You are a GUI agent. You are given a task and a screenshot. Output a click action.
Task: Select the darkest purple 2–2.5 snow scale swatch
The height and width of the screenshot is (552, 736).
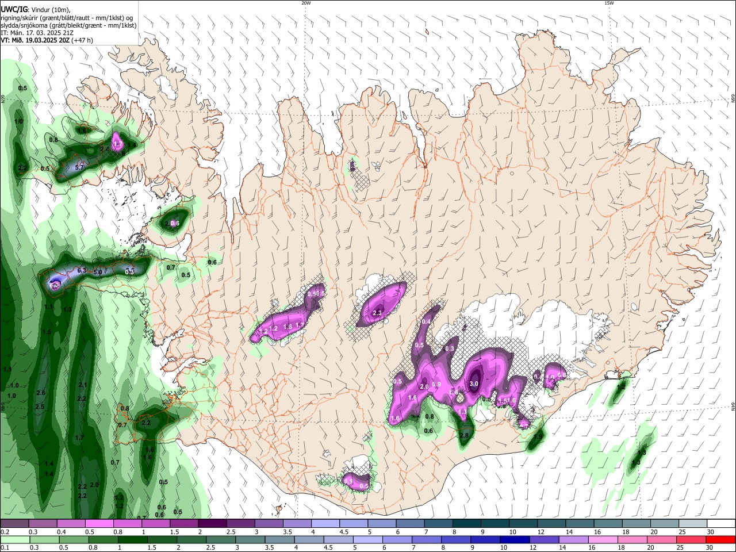pos(212,524)
